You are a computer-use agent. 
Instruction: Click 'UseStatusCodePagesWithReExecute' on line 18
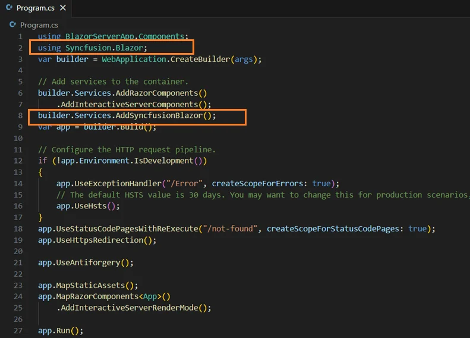127,229
